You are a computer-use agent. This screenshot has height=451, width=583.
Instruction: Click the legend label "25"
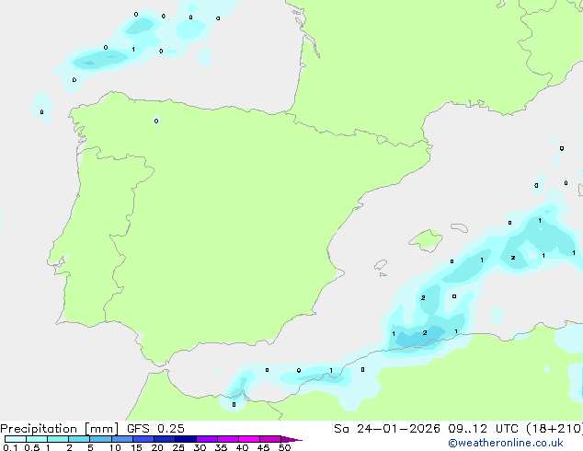click(178, 447)
